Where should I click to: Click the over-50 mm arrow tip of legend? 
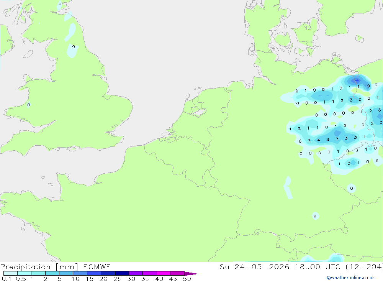191,273
